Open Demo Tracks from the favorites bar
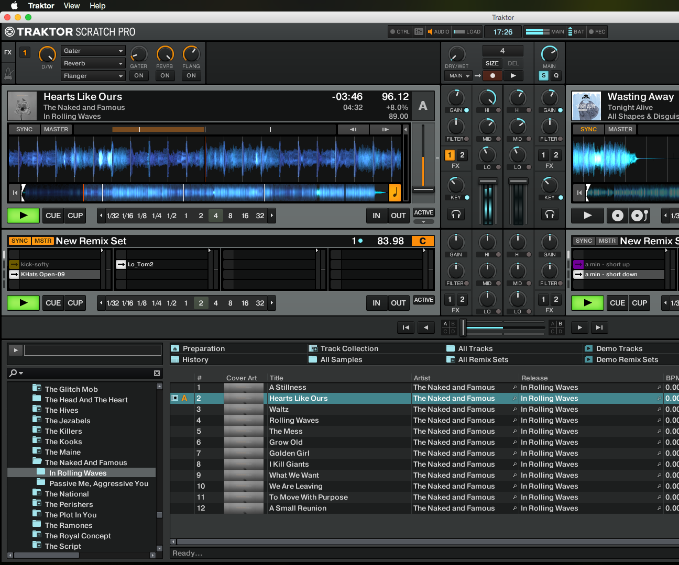679x565 pixels. pyautogui.click(x=614, y=348)
